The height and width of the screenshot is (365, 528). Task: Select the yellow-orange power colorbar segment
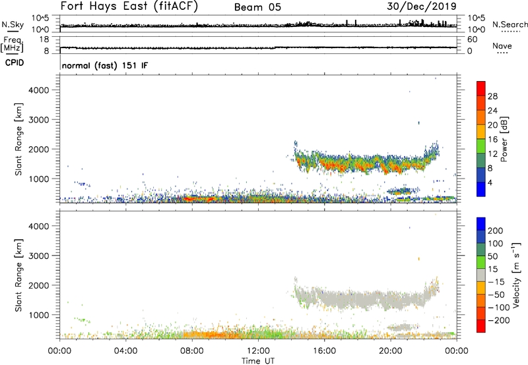pyautogui.click(x=481, y=132)
